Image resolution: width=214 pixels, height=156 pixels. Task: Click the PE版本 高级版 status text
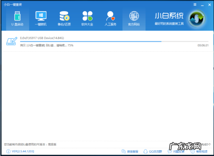click(30, 144)
